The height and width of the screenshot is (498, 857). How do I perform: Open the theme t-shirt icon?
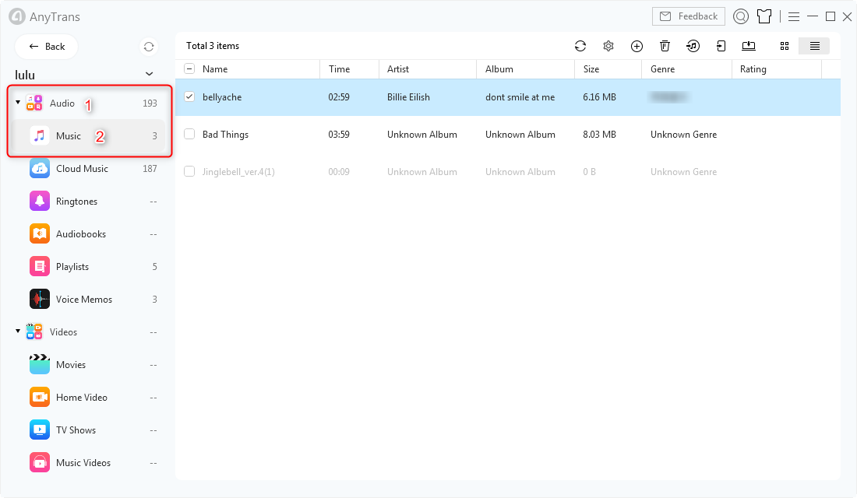coord(764,16)
